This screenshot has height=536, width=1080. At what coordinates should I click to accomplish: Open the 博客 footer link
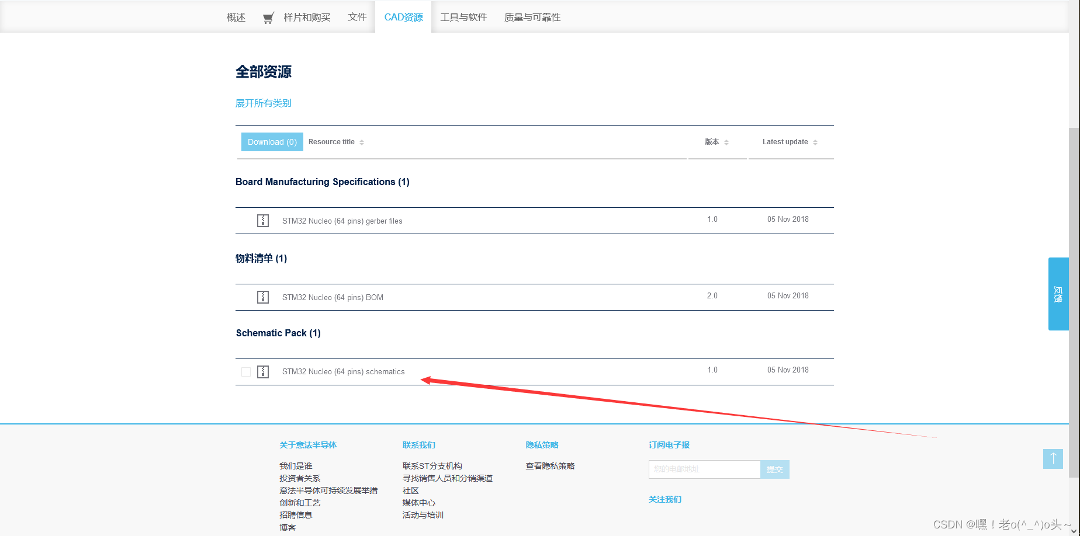pyautogui.click(x=288, y=527)
